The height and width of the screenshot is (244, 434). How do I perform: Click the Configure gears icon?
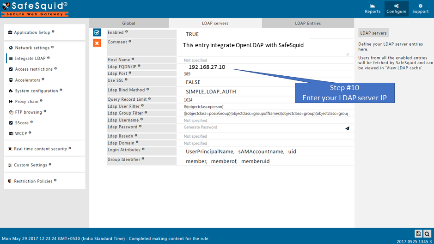click(x=397, y=6)
